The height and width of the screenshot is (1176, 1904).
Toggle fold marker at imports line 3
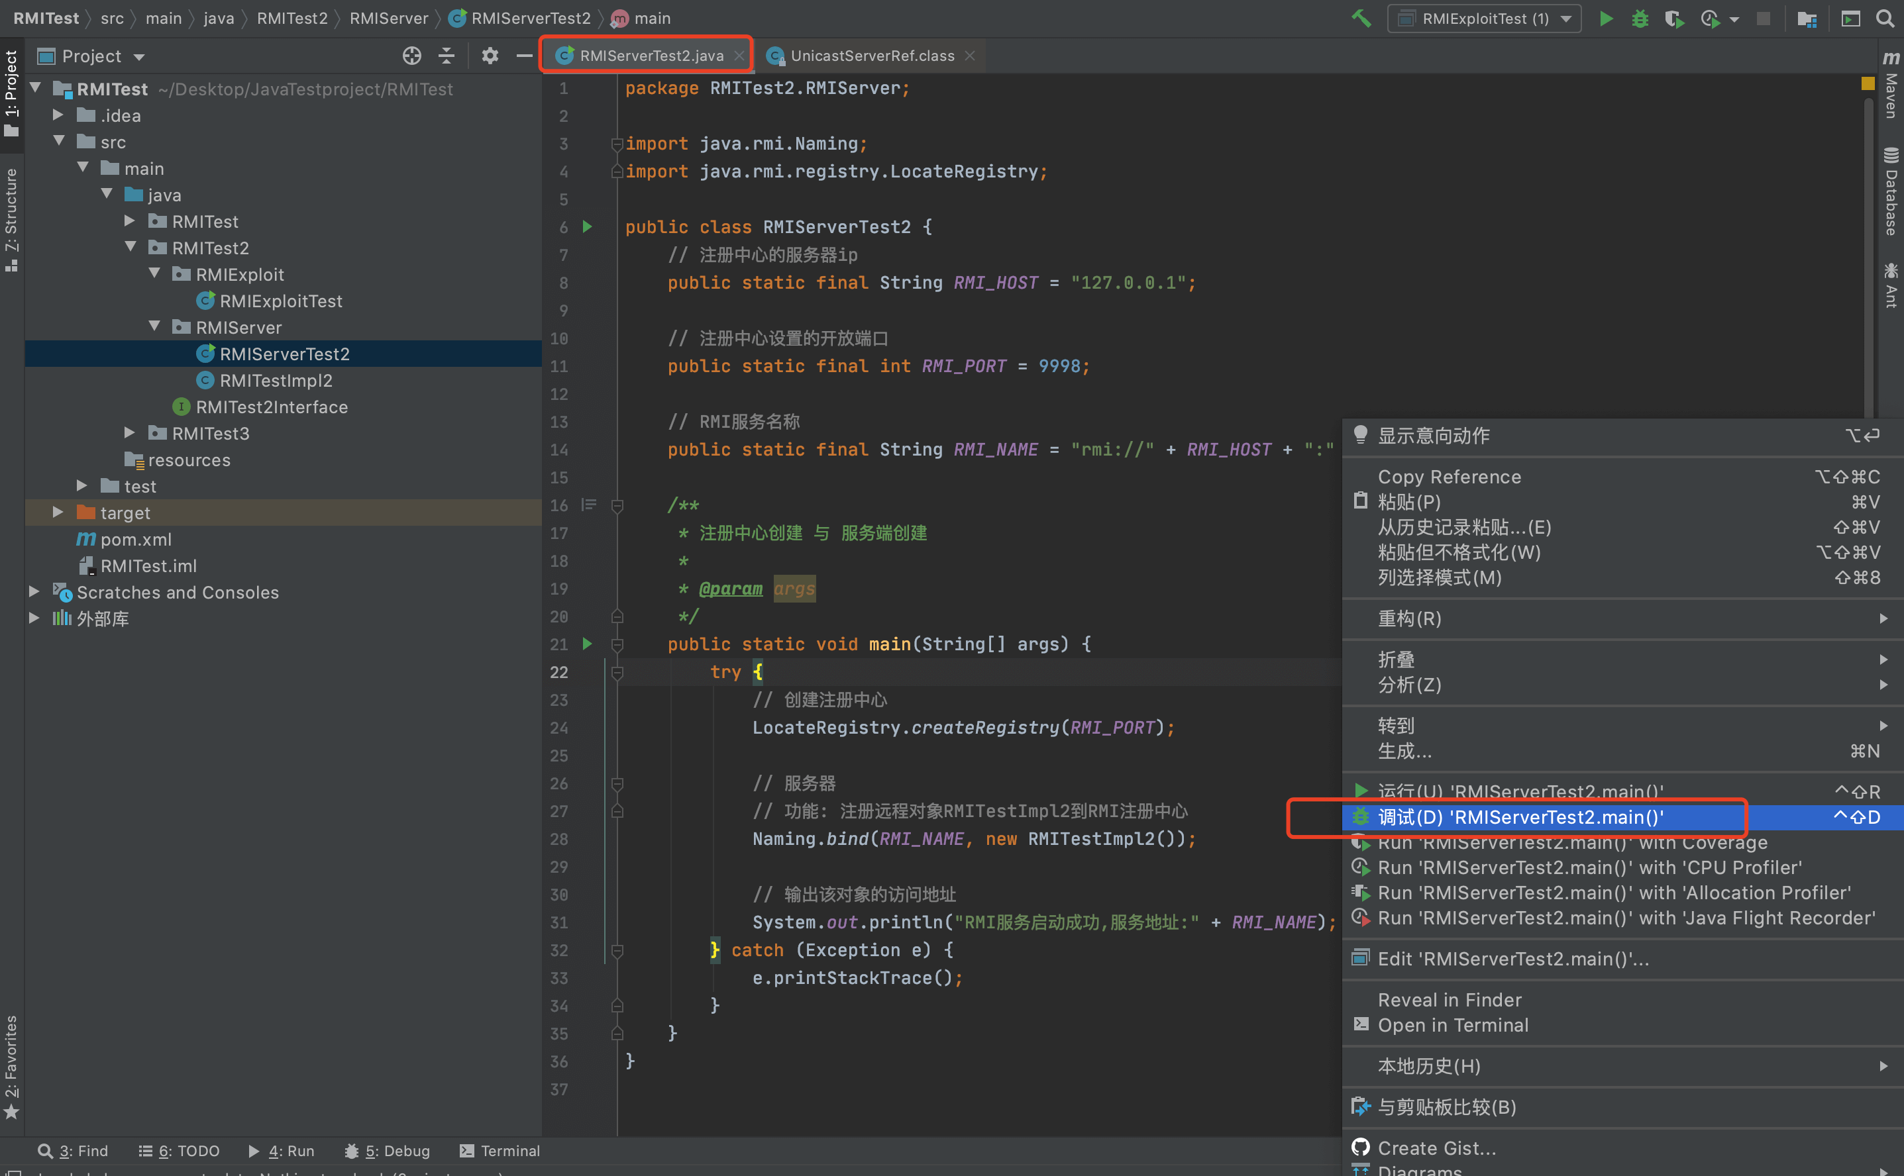[617, 143]
